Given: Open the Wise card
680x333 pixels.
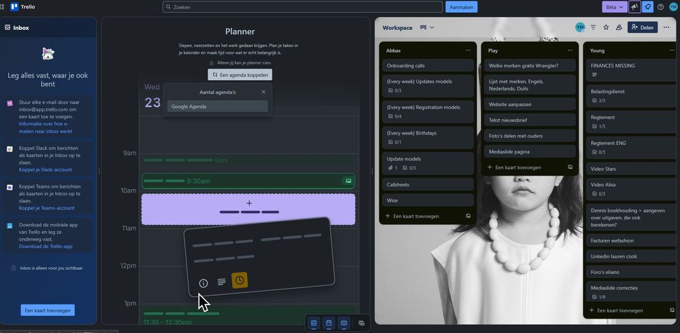Looking at the screenshot, I should click(427, 200).
